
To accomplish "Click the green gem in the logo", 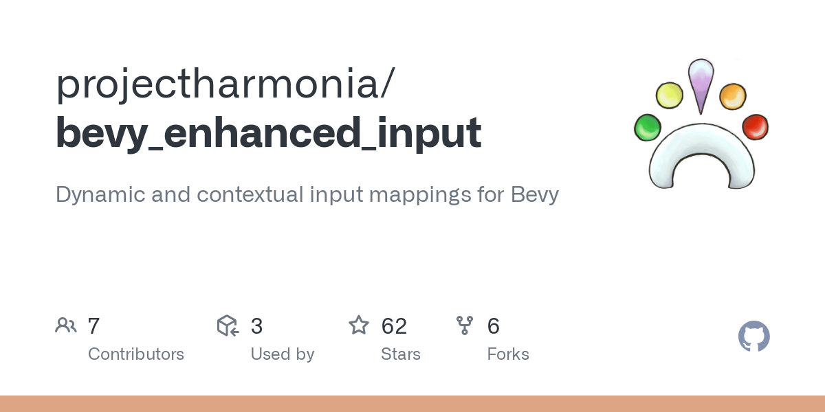I will tap(647, 128).
